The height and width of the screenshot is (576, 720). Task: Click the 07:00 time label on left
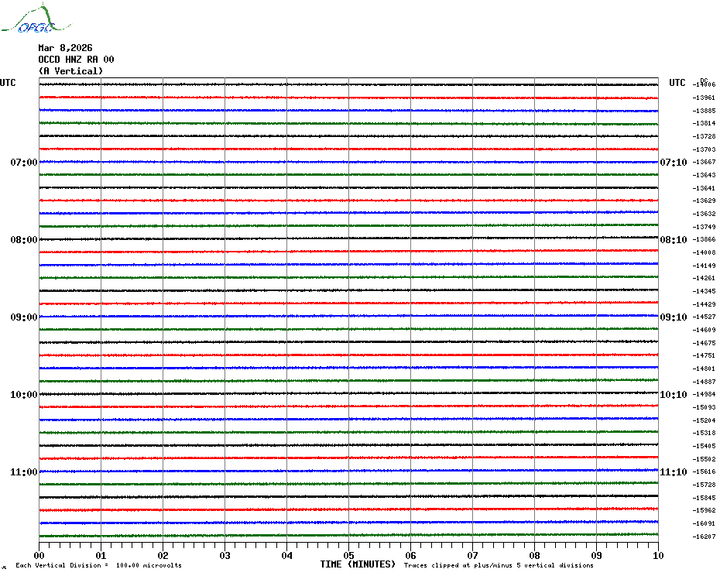pyautogui.click(x=23, y=163)
